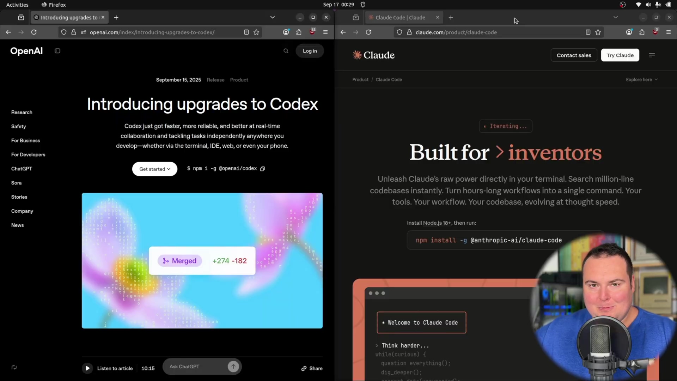
Task: Open Stories in OpenAI sidebar
Action: click(x=19, y=197)
